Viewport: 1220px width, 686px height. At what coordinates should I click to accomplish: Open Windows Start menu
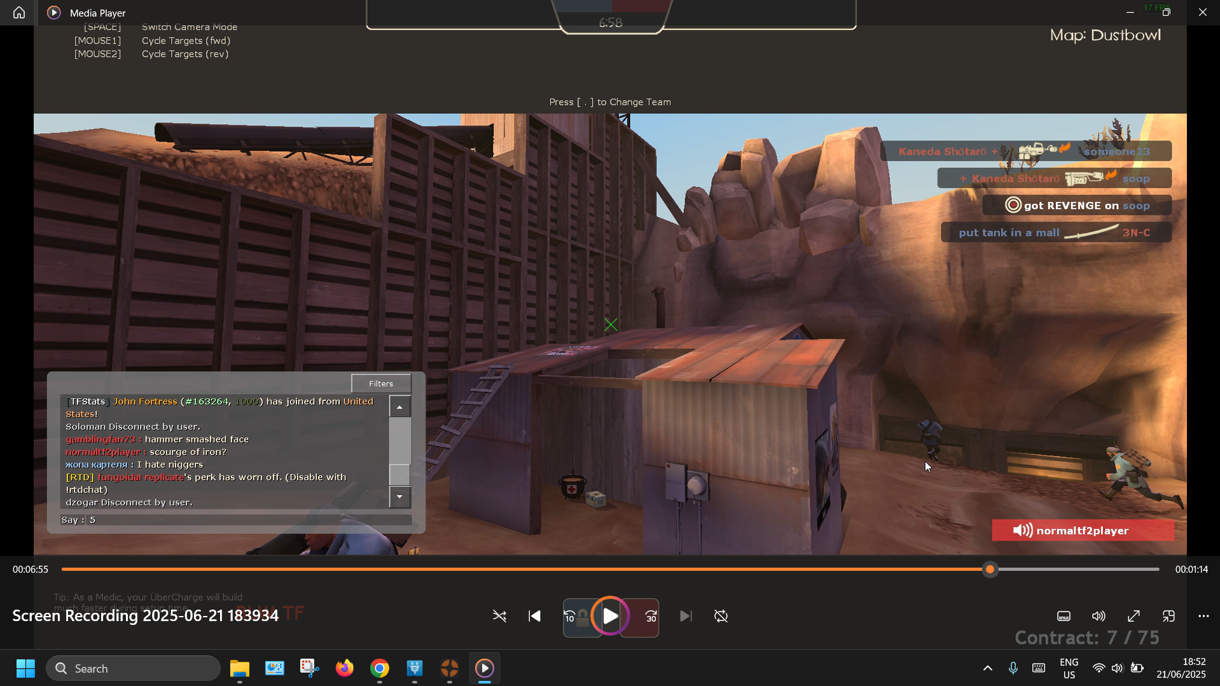[25, 668]
